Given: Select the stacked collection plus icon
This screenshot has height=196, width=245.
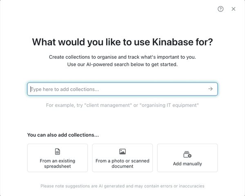Looking at the screenshot, I should [x=187, y=154].
